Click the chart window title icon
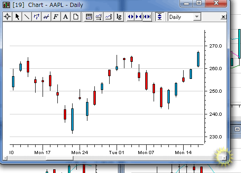241x173 pixels. coord(6,5)
